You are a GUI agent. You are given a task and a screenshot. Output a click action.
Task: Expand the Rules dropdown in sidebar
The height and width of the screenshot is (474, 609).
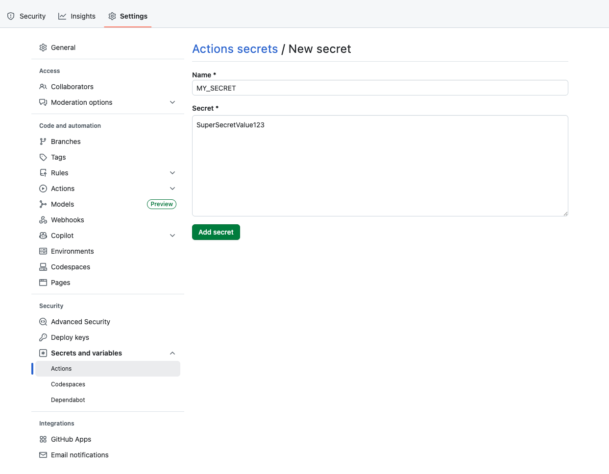click(x=172, y=173)
